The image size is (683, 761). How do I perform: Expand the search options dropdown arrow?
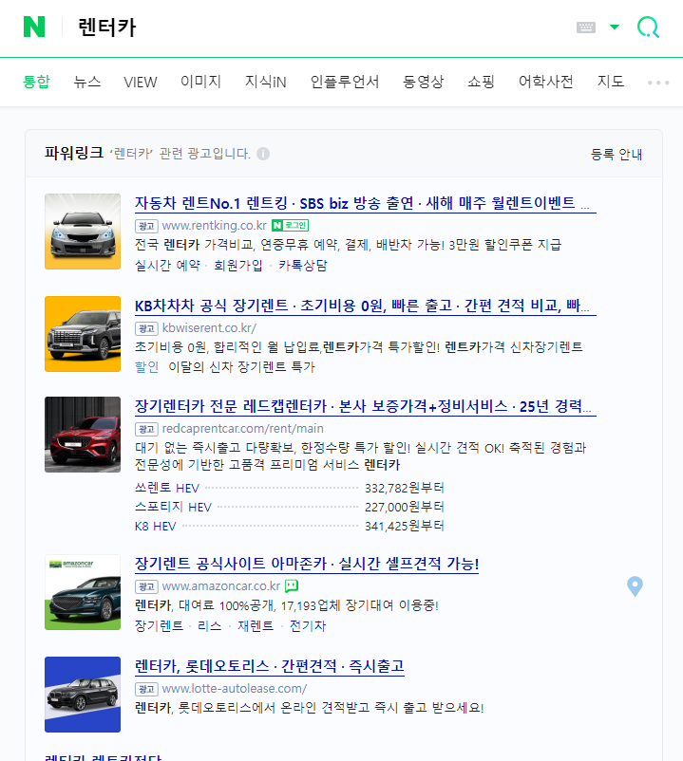click(615, 28)
